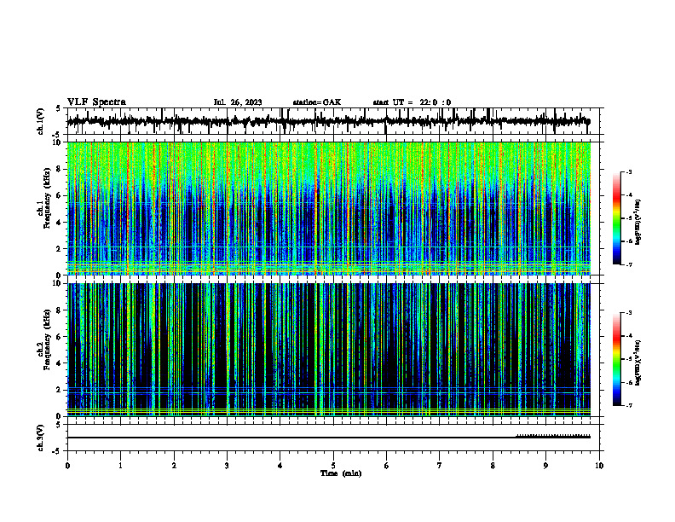Click time axis tick label "1"
Screen dimensions: 675x522
click(x=120, y=466)
